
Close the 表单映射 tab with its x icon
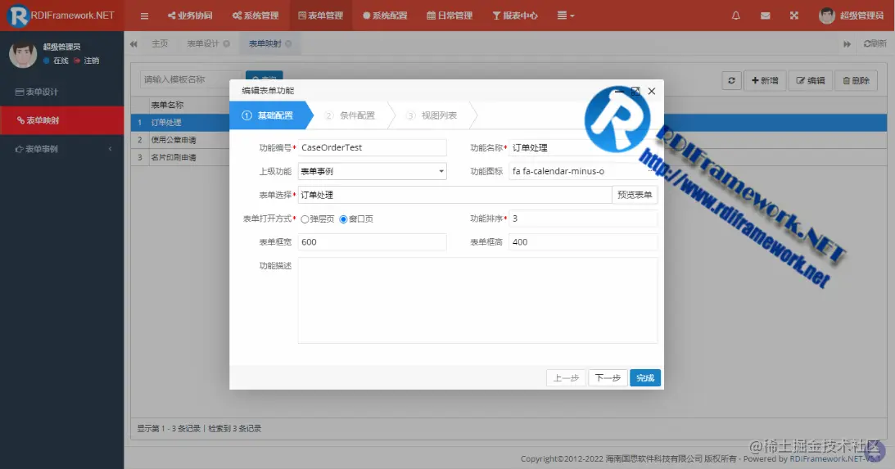(x=288, y=44)
